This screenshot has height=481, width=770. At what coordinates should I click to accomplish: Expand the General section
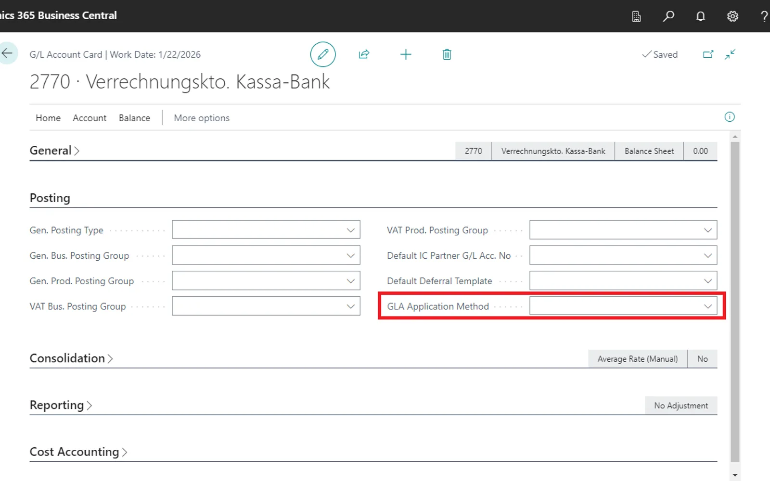[54, 151]
